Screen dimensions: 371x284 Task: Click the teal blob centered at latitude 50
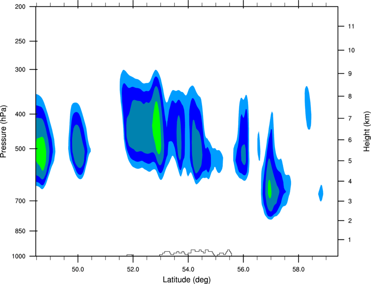point(78,146)
